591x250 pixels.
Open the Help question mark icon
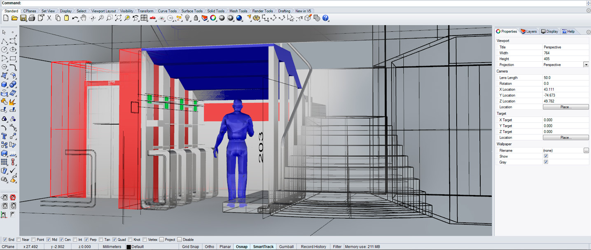(325, 18)
